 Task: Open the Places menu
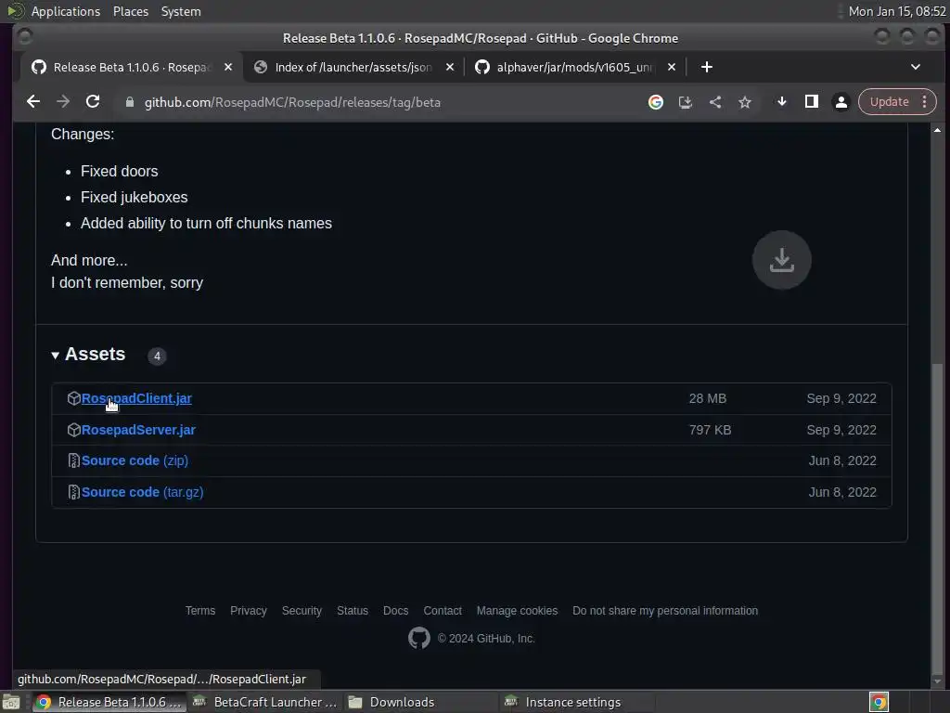pyautogui.click(x=130, y=11)
